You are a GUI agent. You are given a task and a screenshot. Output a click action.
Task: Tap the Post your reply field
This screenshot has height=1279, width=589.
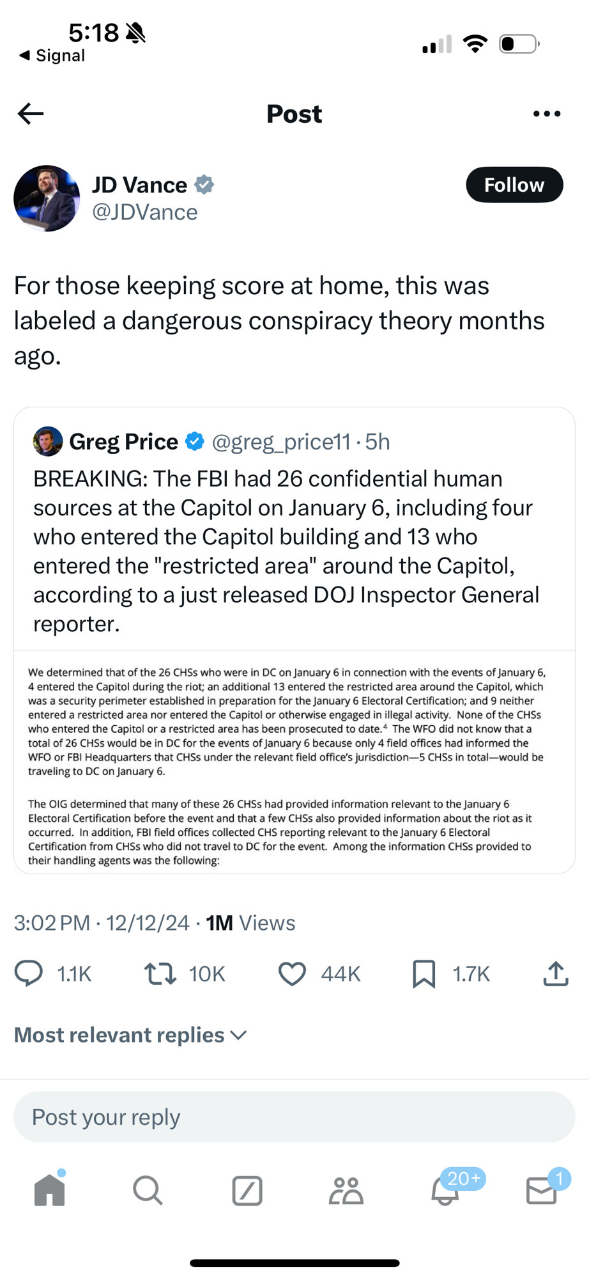point(294,1117)
